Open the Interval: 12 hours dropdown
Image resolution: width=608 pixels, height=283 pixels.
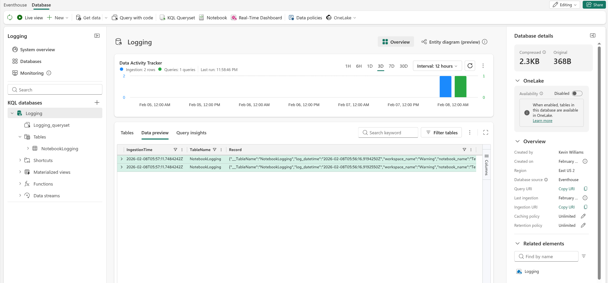pyautogui.click(x=437, y=66)
